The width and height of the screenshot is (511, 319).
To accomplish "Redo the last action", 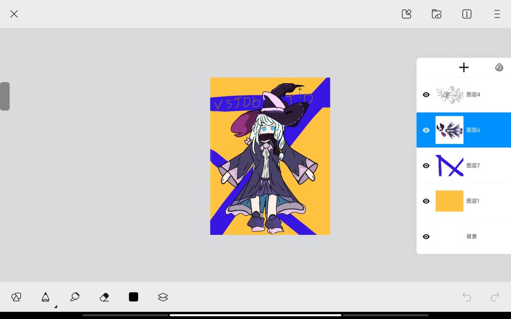I will coord(495,297).
